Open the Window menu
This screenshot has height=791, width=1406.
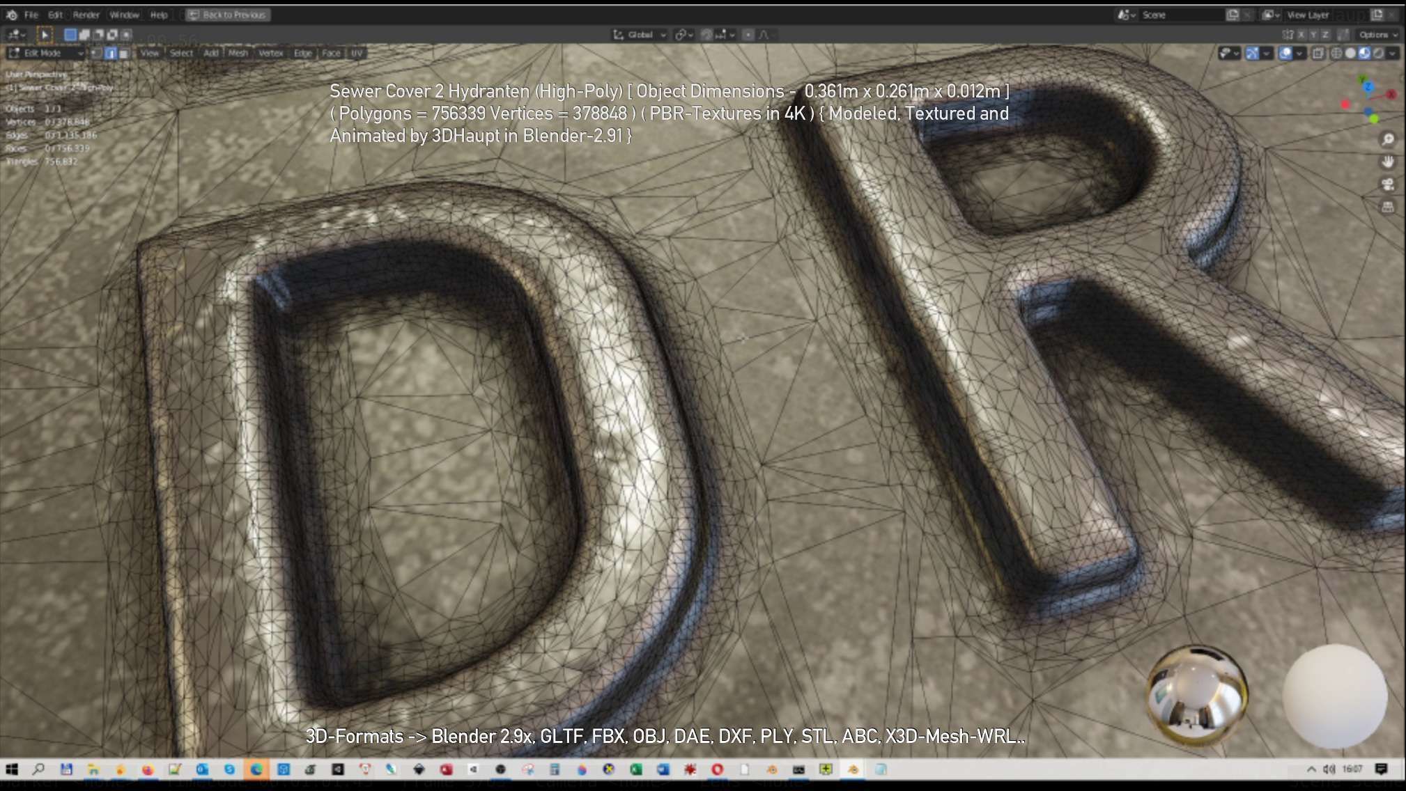pos(125,15)
